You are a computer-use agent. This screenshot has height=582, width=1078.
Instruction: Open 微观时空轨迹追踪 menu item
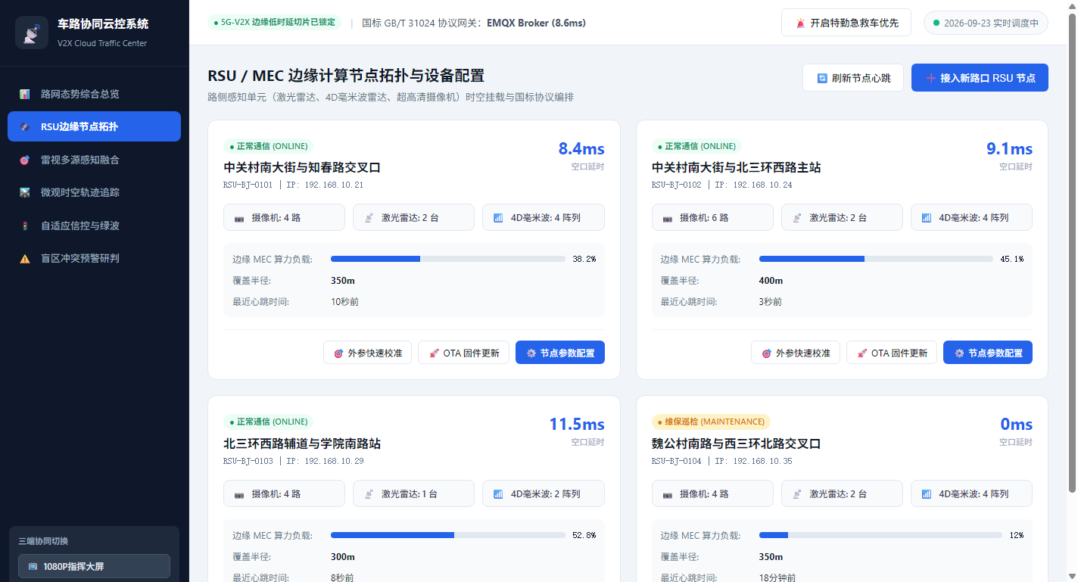(94, 192)
